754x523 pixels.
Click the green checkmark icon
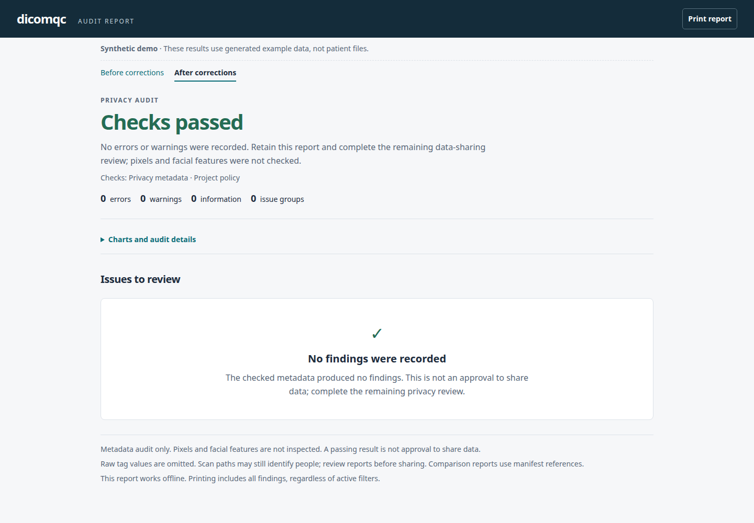pyautogui.click(x=377, y=334)
